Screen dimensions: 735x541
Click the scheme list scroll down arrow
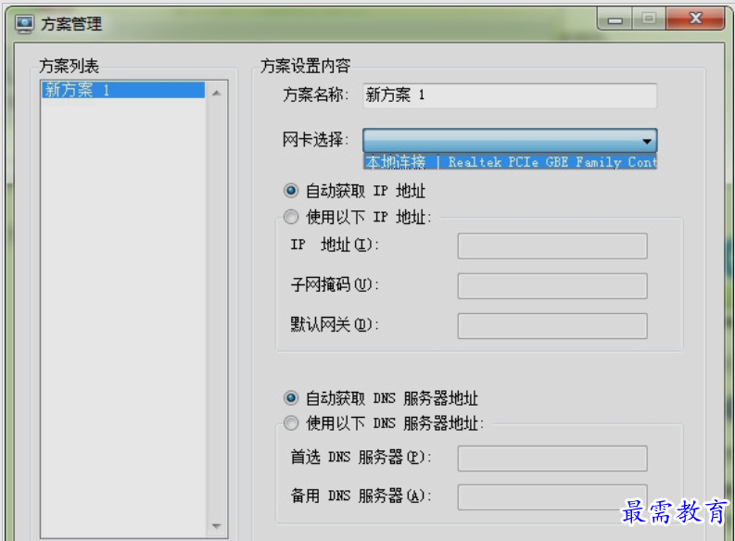[216, 526]
